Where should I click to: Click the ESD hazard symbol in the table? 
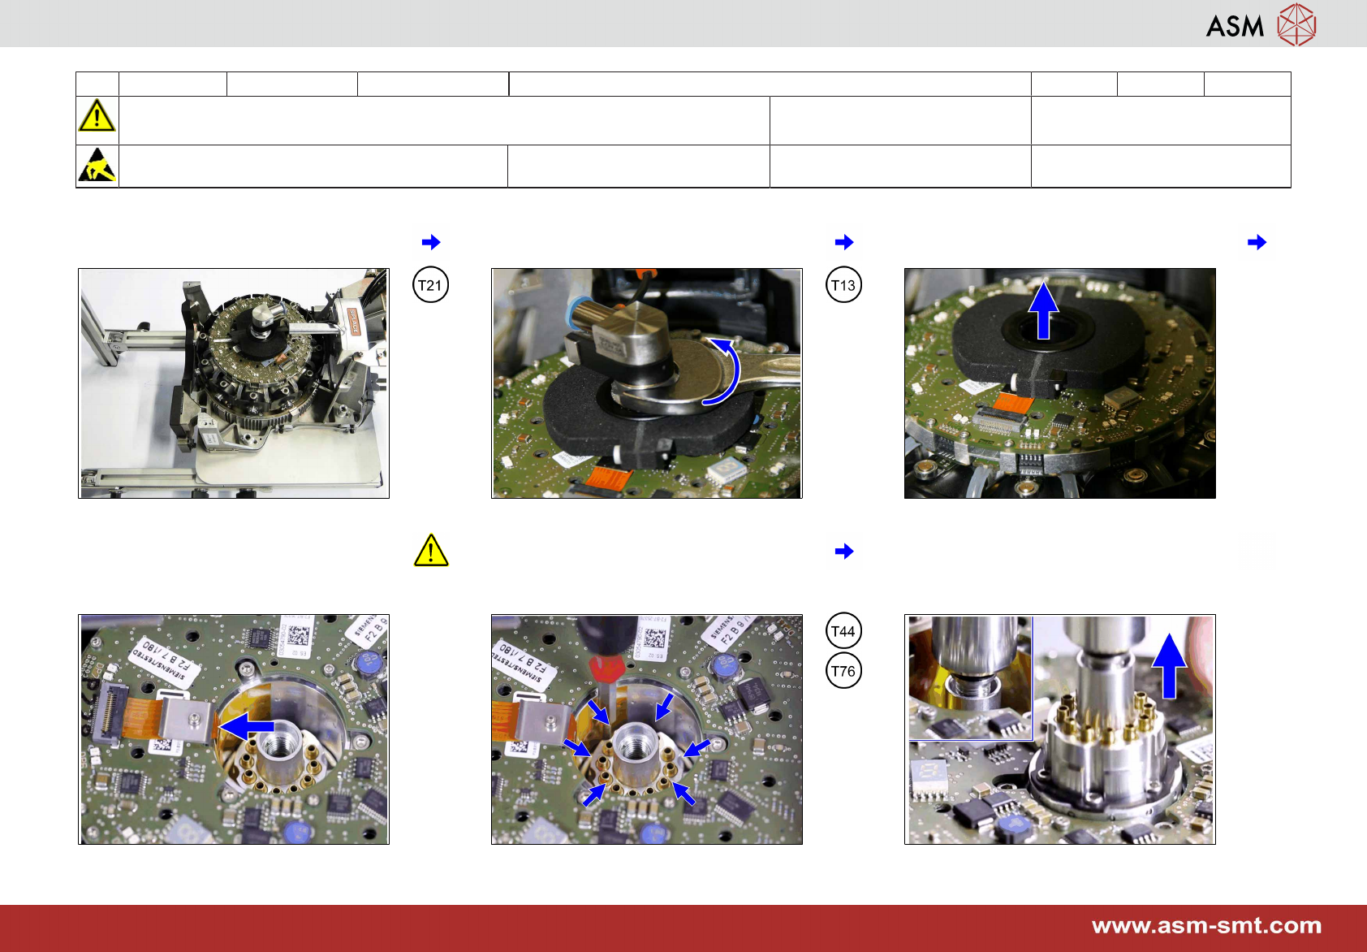tap(97, 165)
